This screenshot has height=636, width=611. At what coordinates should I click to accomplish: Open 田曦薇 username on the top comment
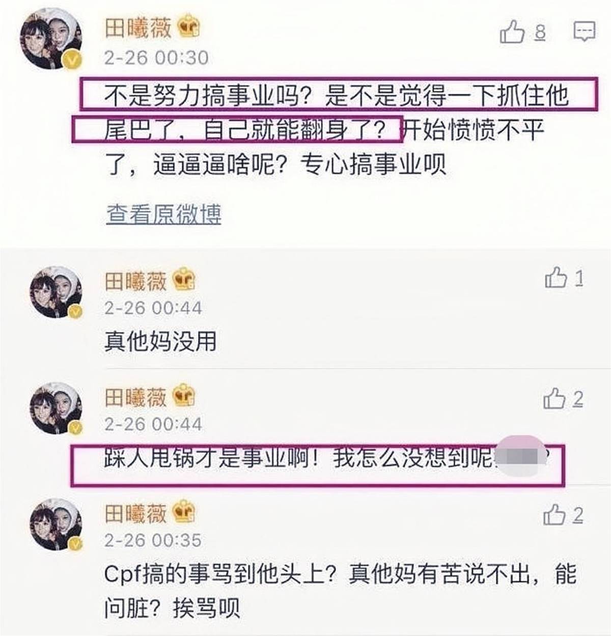[138, 27]
